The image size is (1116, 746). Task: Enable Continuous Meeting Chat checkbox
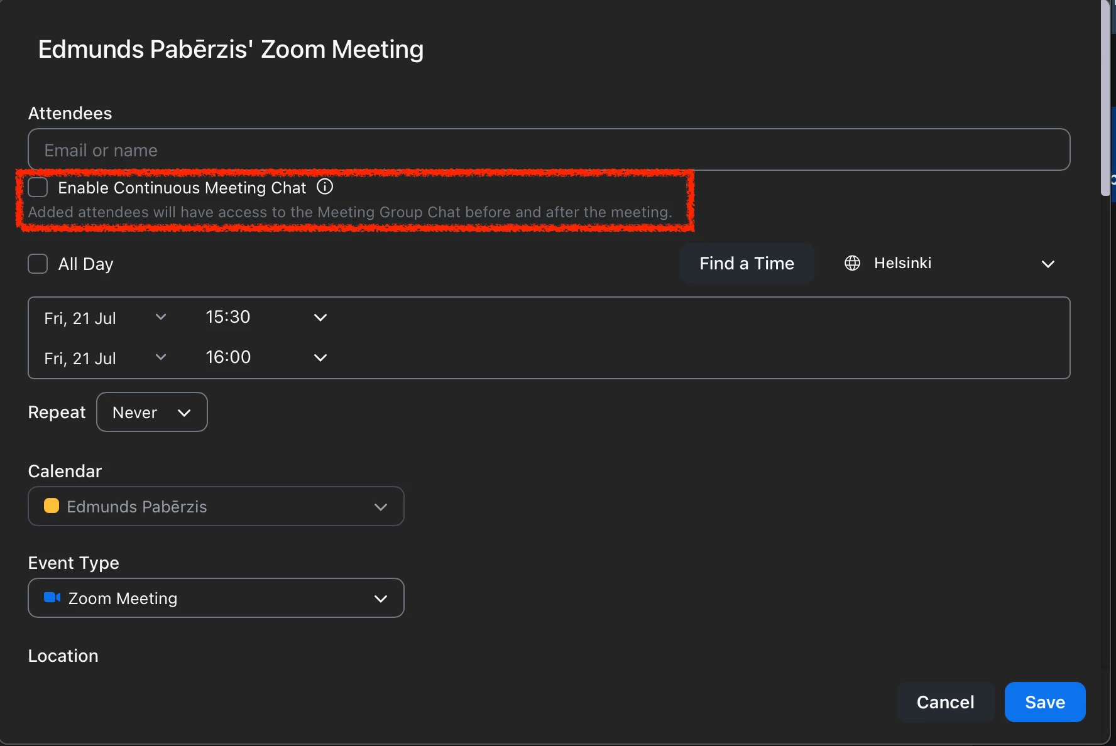pyautogui.click(x=38, y=187)
